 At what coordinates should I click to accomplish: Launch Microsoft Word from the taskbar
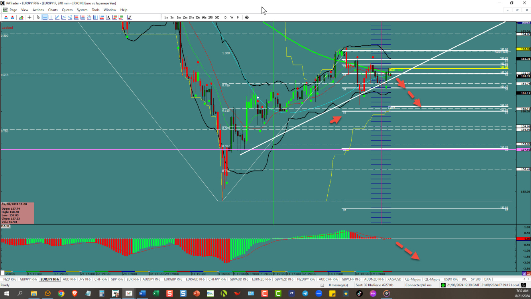pos(142,293)
